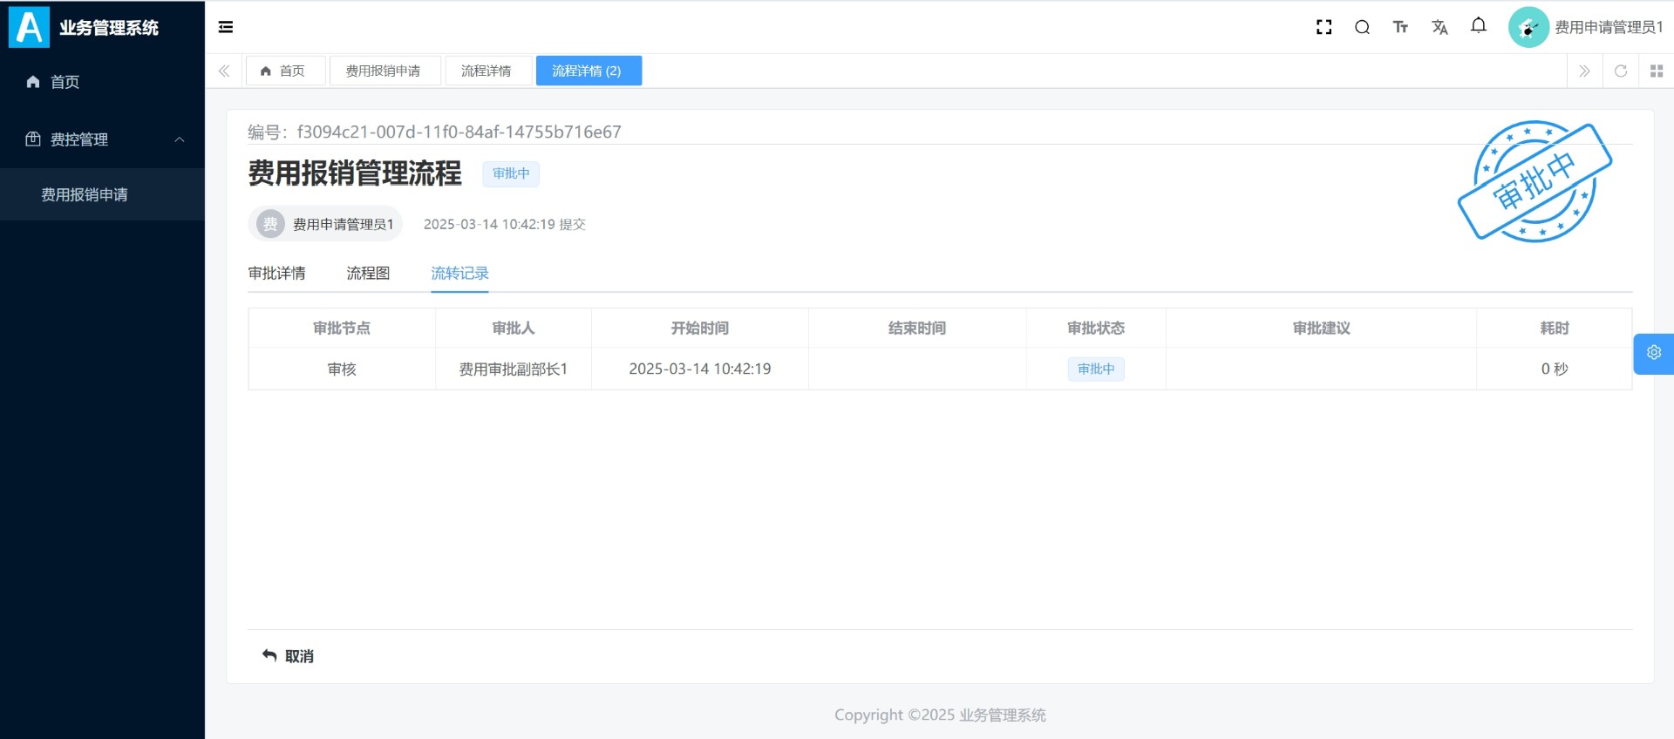Viewport: 1674px width, 739px height.
Task: Open the 费用报销申请 page tab
Action: (x=383, y=71)
